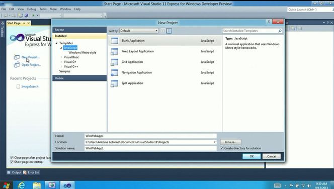The height and width of the screenshot is (189, 334).
Task: Open the Output panel
Action: click(14, 172)
